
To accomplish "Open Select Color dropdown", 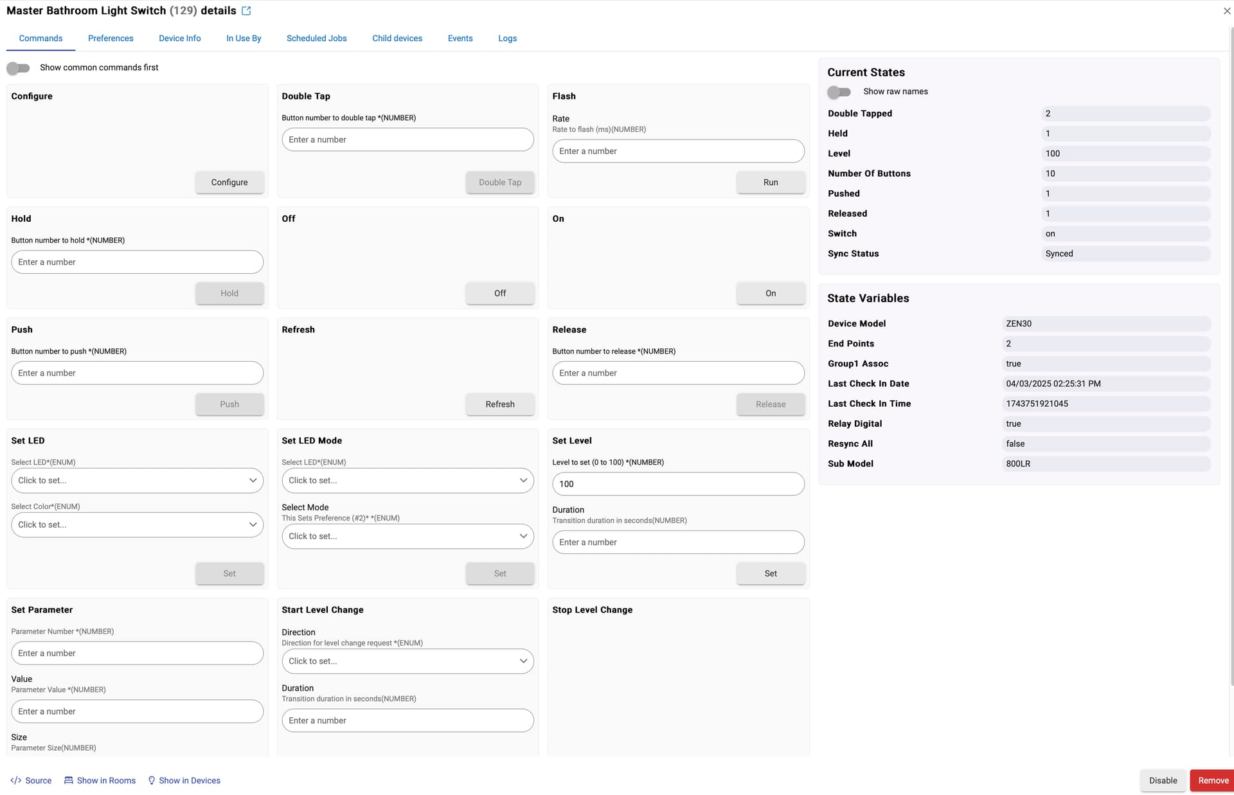I will 137,524.
